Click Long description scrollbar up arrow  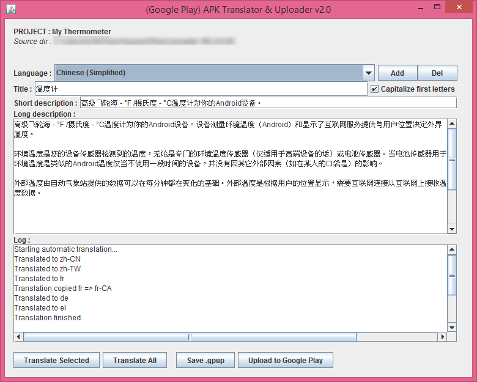[452, 123]
